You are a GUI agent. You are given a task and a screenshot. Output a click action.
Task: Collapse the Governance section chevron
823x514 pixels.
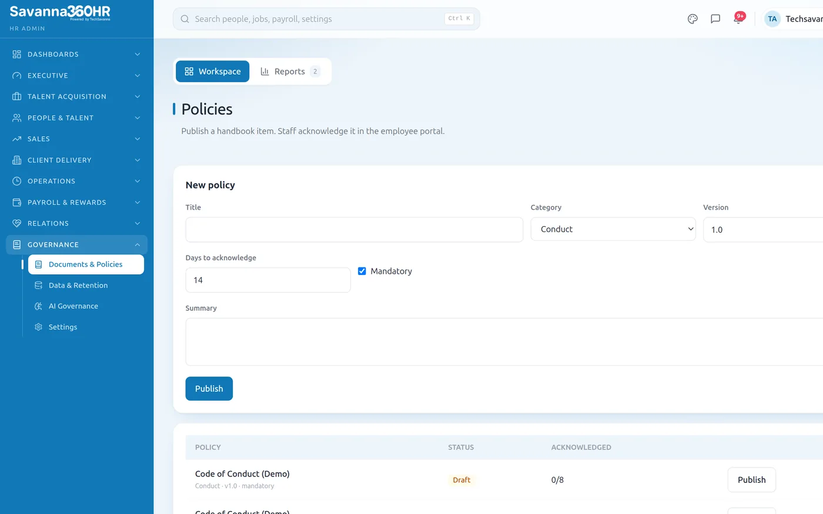tap(138, 244)
